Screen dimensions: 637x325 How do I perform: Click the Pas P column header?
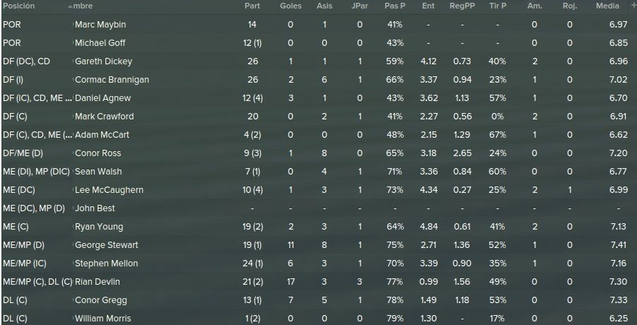(395, 6)
